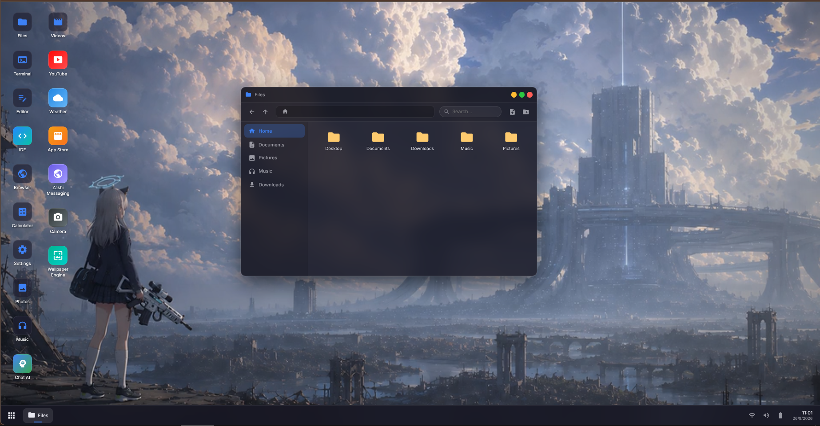This screenshot has height=426, width=820.
Task: Launch Wallpaper Engine
Action: coord(58,262)
